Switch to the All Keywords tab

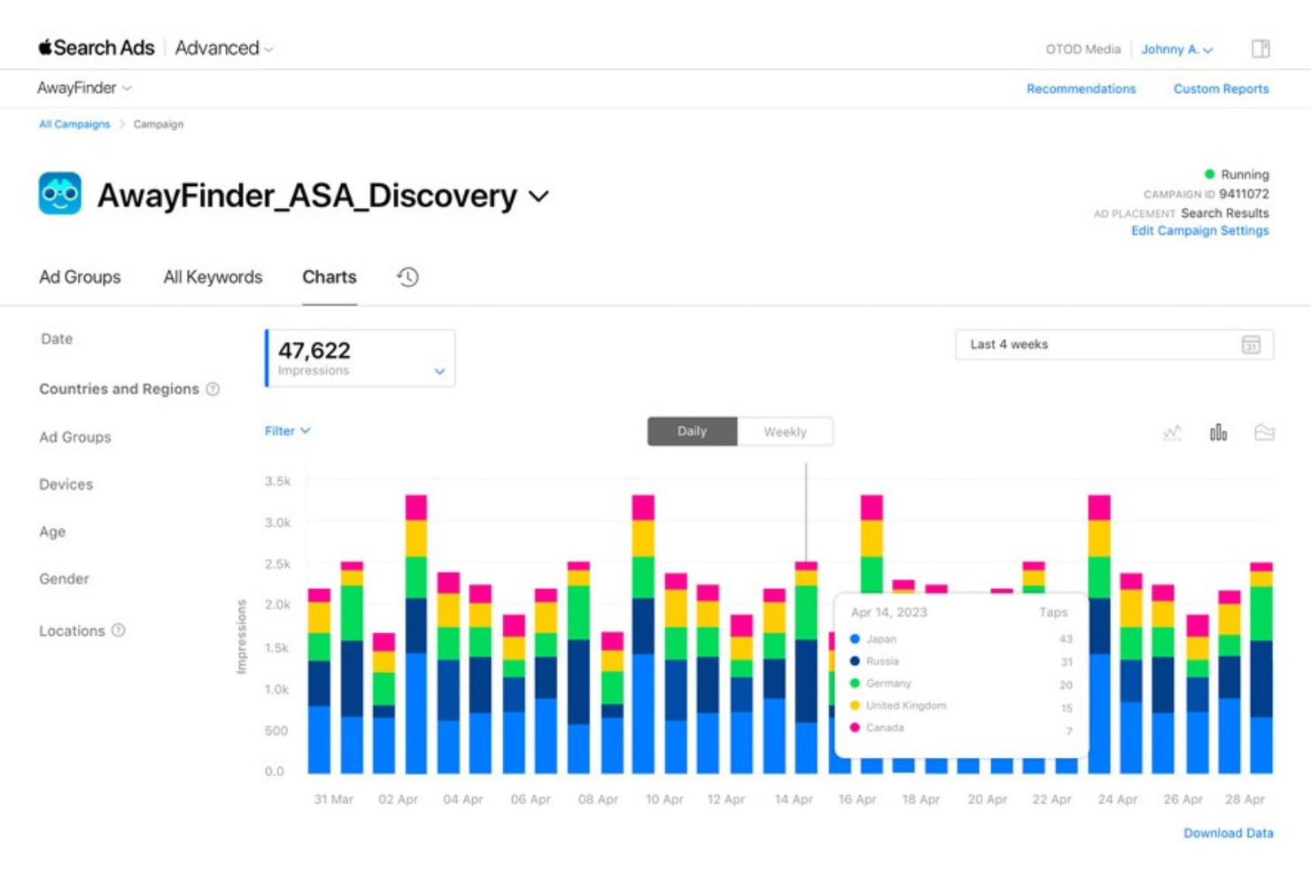click(213, 277)
